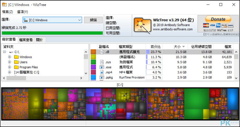Image resolution: width=240 pixels, height=127 pixels.
Task: Open the 檔案(Z) menu
Action: 8,12
